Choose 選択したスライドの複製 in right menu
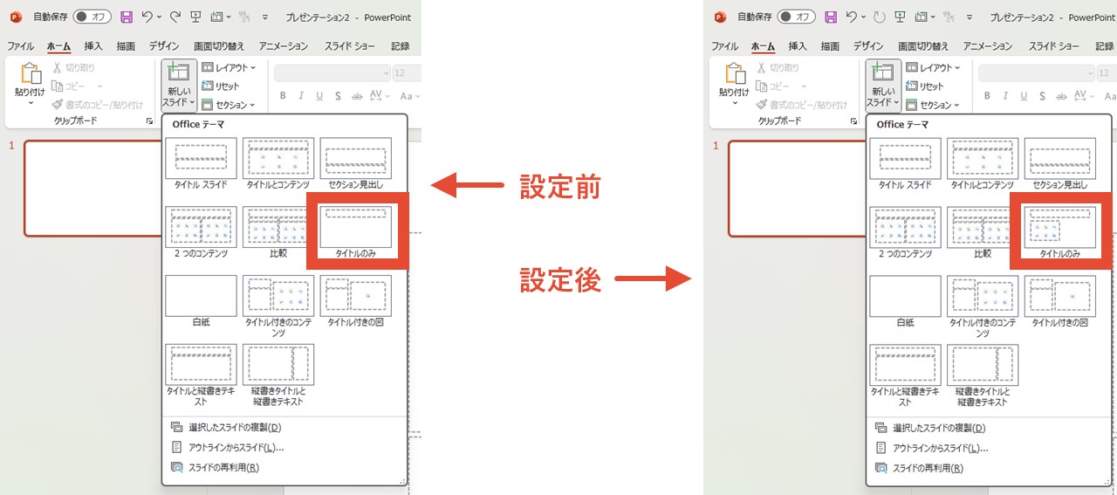Image resolution: width=1117 pixels, height=495 pixels. (989, 428)
